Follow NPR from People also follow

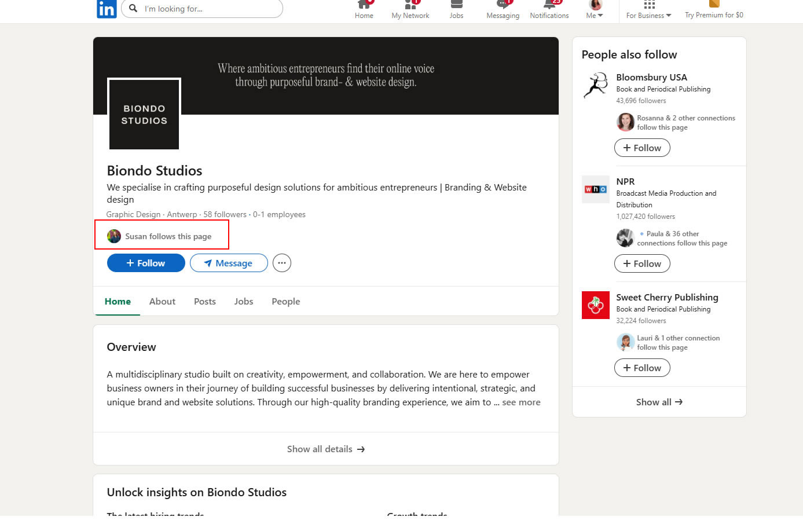(641, 263)
